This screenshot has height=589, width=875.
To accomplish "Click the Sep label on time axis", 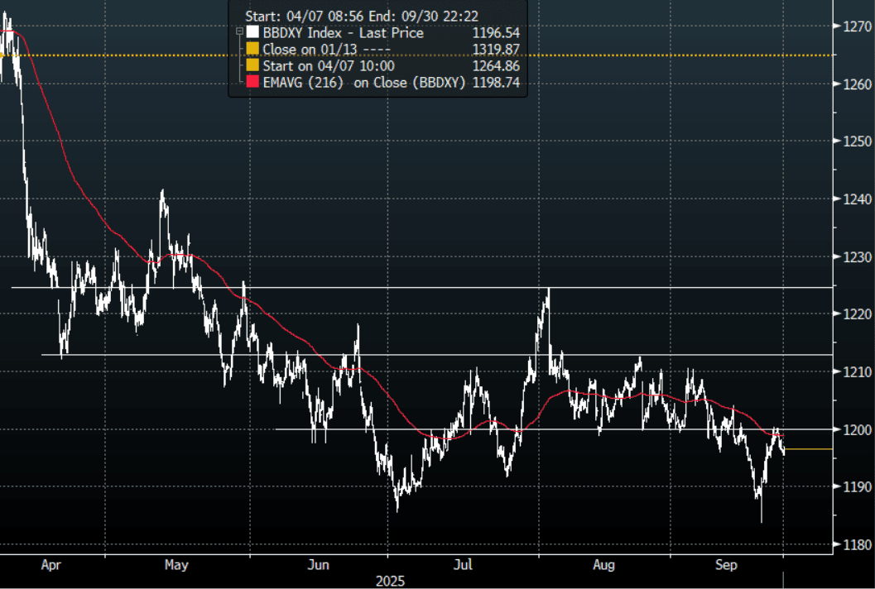I will (x=726, y=566).
